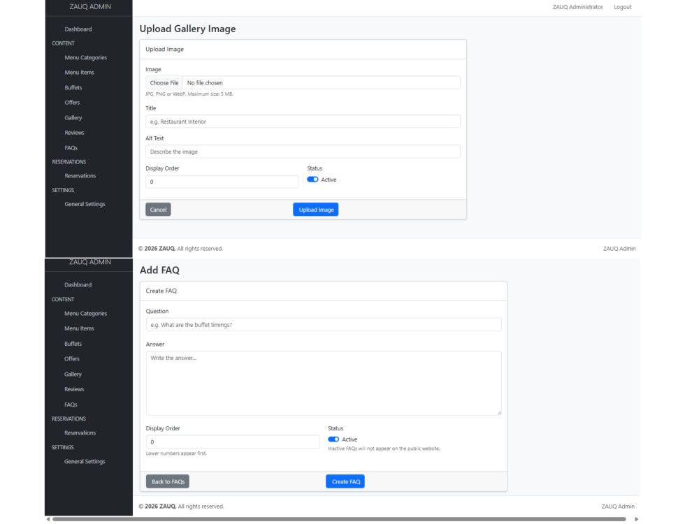
Task: Open Gallery in lower sidebar
Action: (73, 374)
